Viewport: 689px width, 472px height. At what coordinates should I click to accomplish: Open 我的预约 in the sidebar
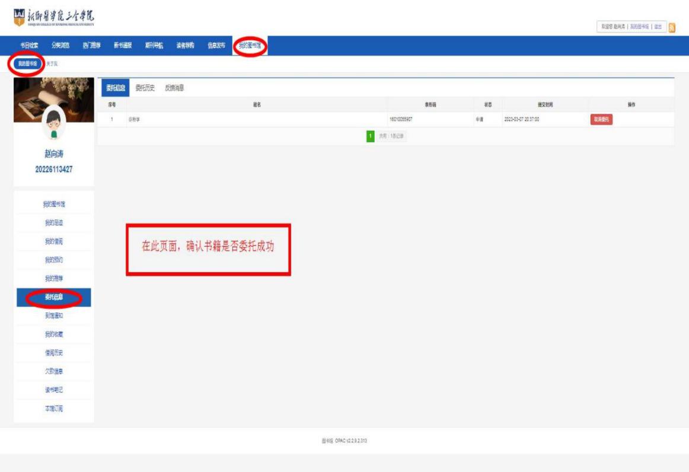pos(54,260)
